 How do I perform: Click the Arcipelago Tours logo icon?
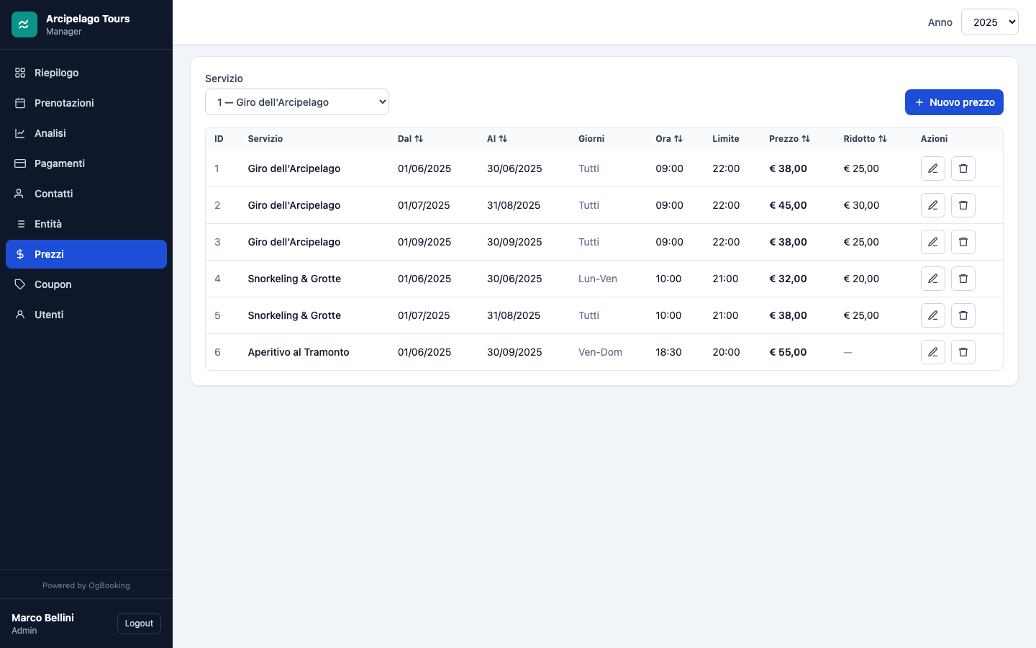(24, 24)
